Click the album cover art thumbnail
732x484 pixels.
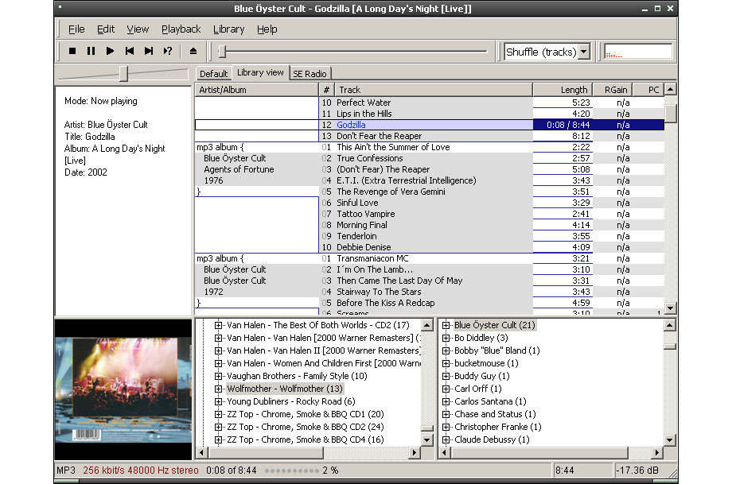point(123,389)
